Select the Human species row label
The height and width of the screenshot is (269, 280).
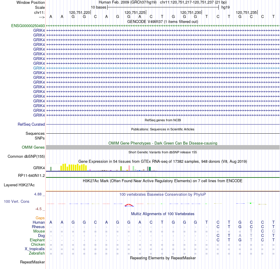pos(39,222)
